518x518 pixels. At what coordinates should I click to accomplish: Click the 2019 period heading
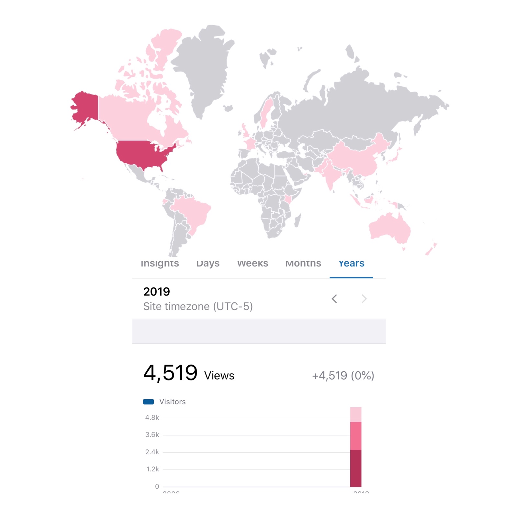[x=157, y=291]
